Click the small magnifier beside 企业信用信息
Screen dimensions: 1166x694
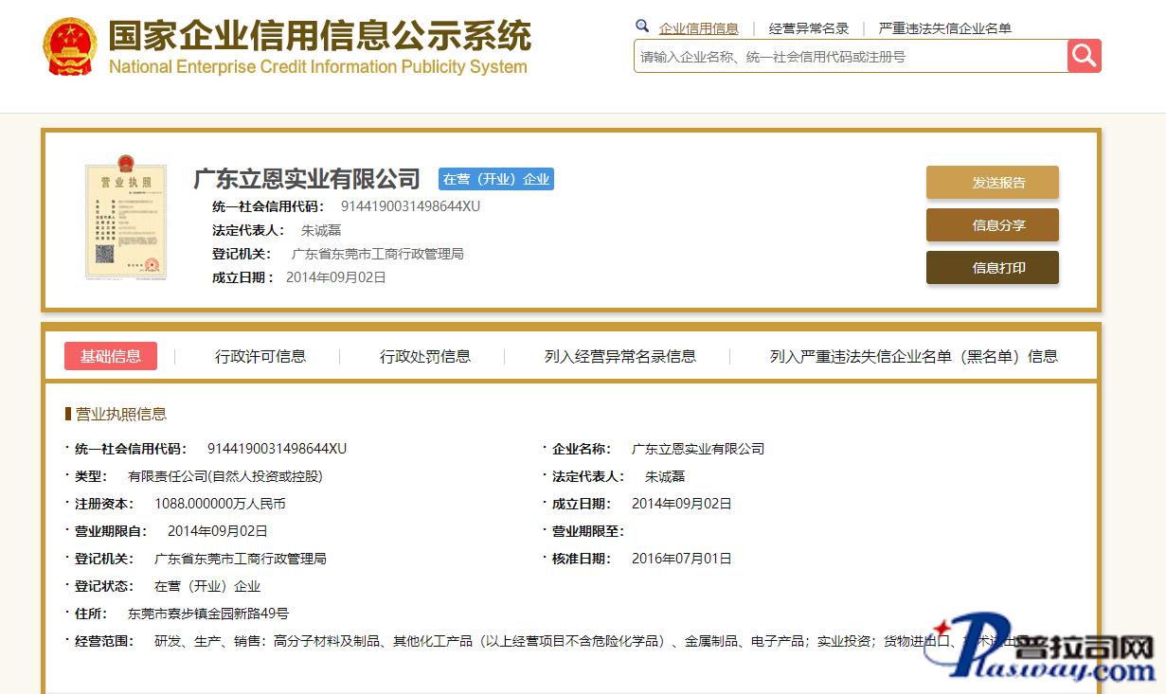pos(642,27)
